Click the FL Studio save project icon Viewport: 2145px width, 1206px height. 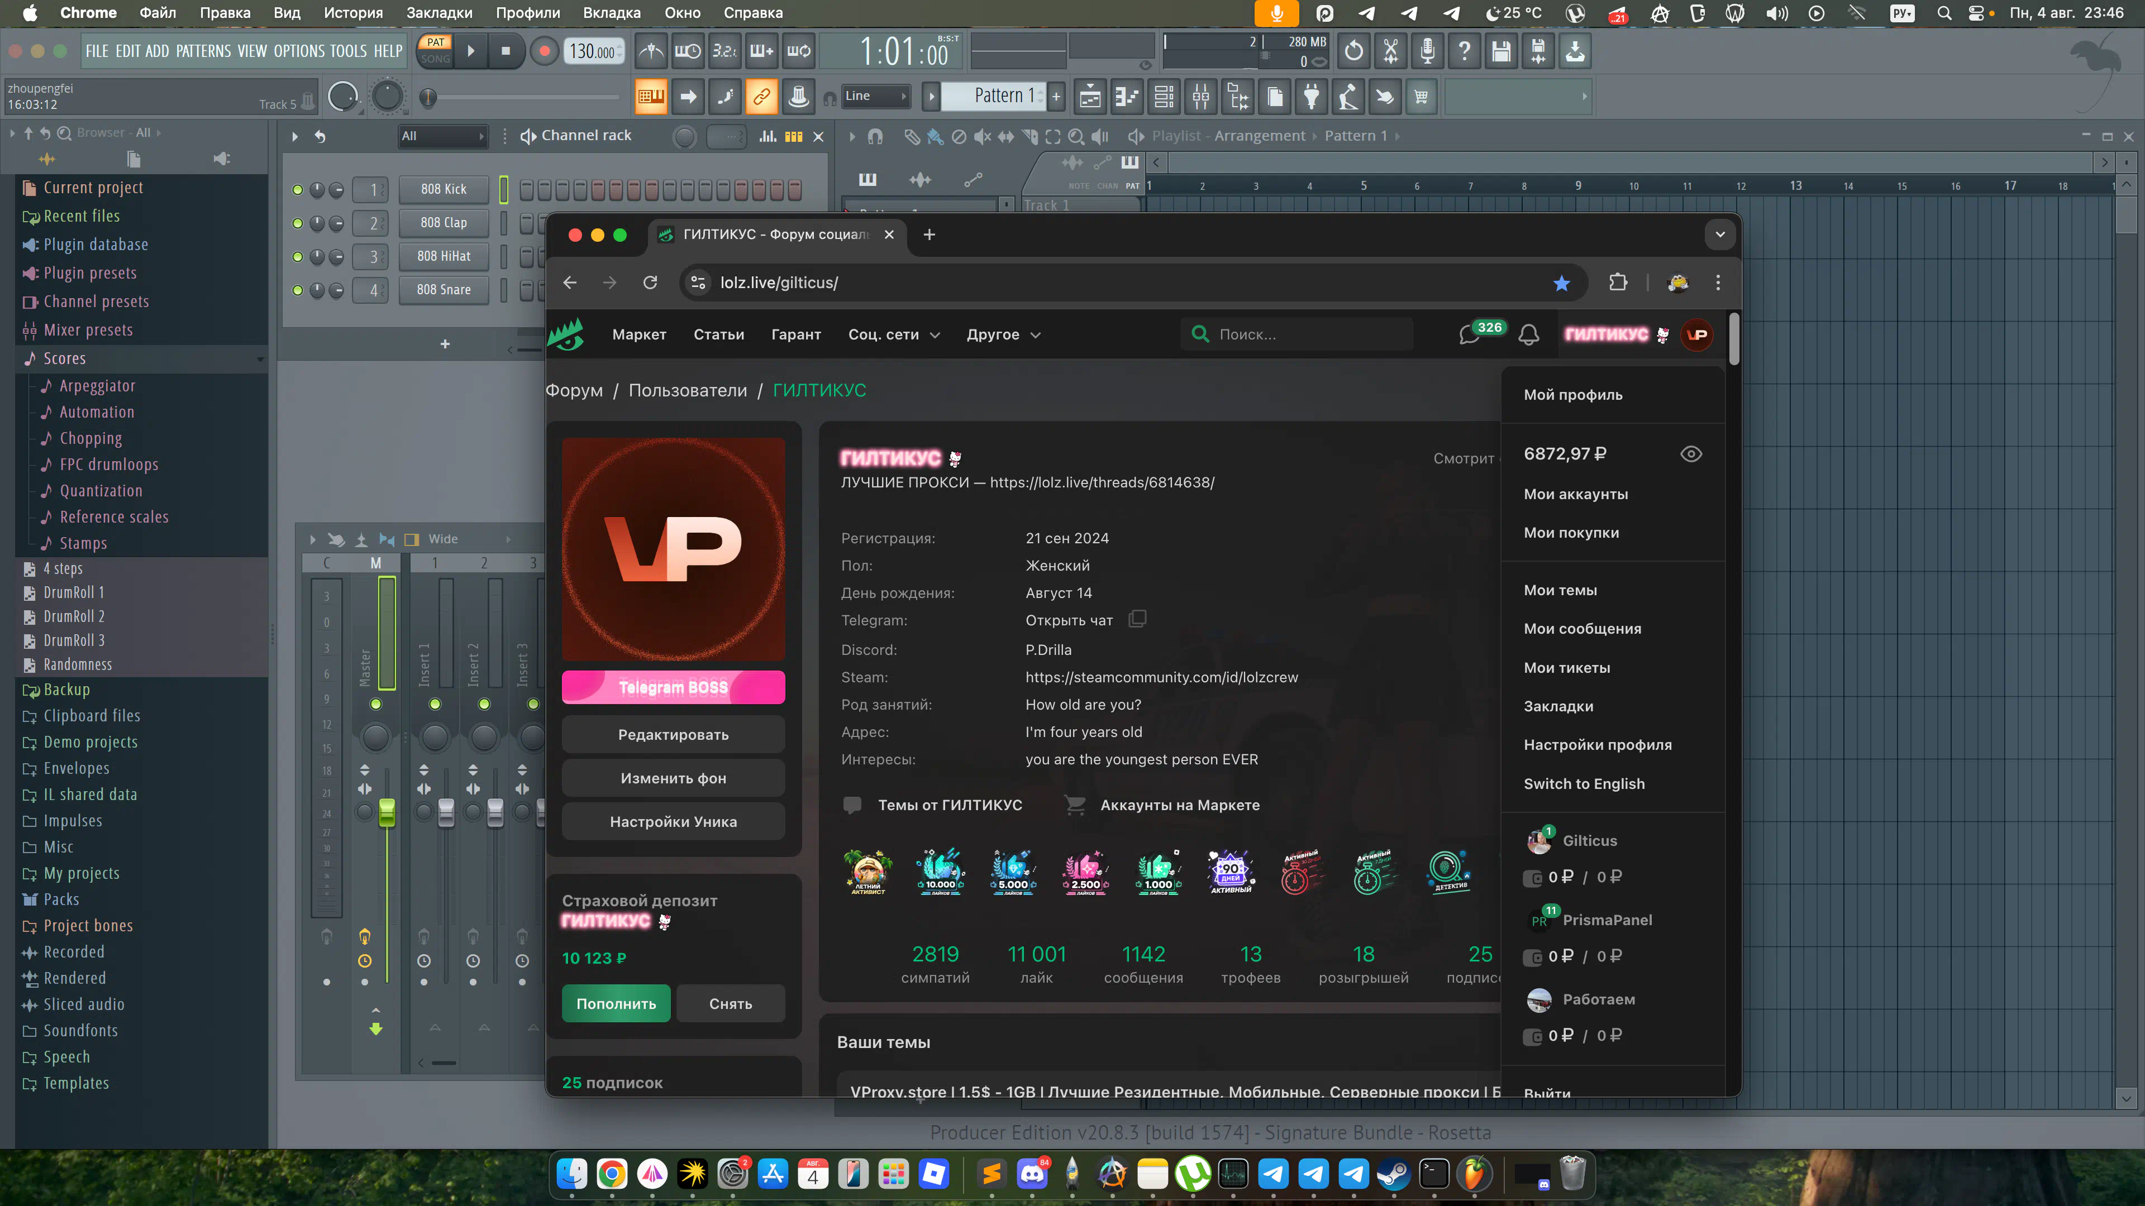(1501, 51)
